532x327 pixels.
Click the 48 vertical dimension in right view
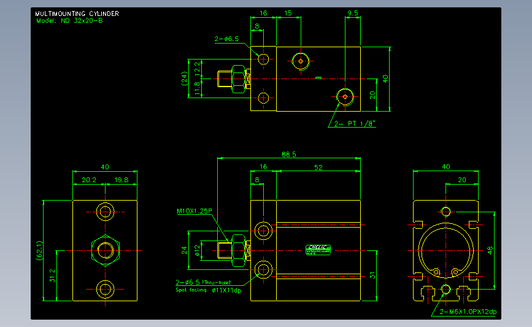pyautogui.click(x=490, y=250)
